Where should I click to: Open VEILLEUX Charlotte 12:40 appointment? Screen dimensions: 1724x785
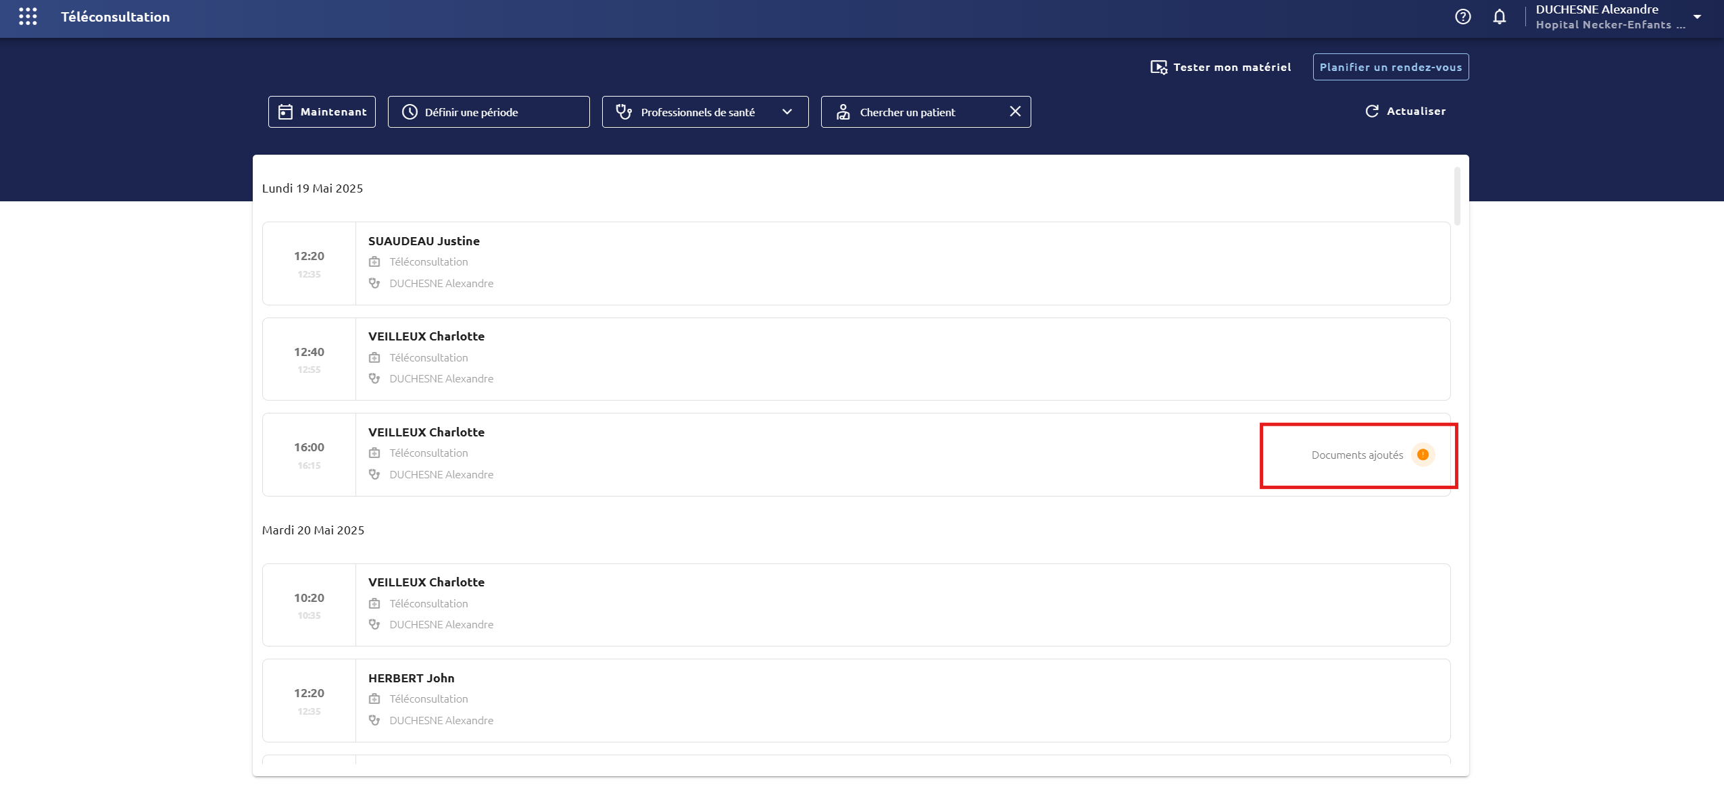click(x=856, y=359)
